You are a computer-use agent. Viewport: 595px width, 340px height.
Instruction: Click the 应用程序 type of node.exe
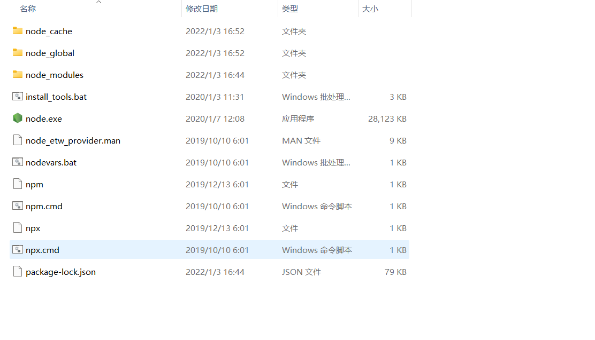click(x=298, y=119)
